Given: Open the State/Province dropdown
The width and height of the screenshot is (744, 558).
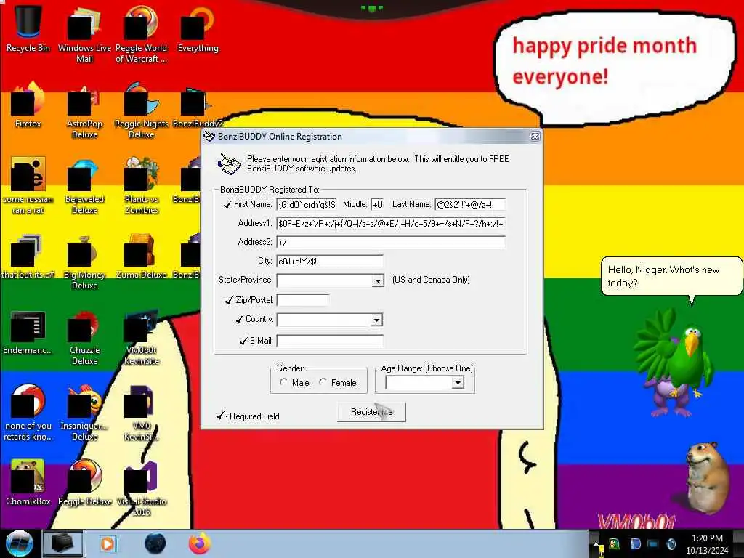Looking at the screenshot, I should (x=378, y=280).
